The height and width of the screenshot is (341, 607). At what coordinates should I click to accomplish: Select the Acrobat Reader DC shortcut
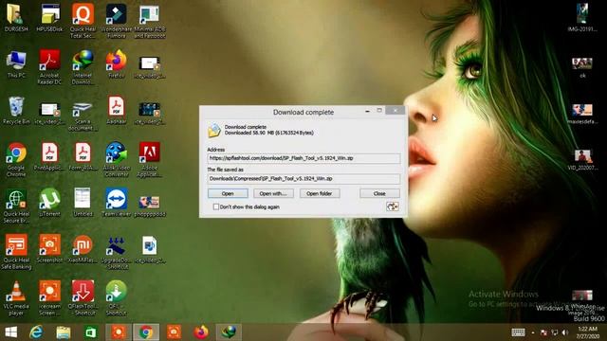tap(49, 61)
